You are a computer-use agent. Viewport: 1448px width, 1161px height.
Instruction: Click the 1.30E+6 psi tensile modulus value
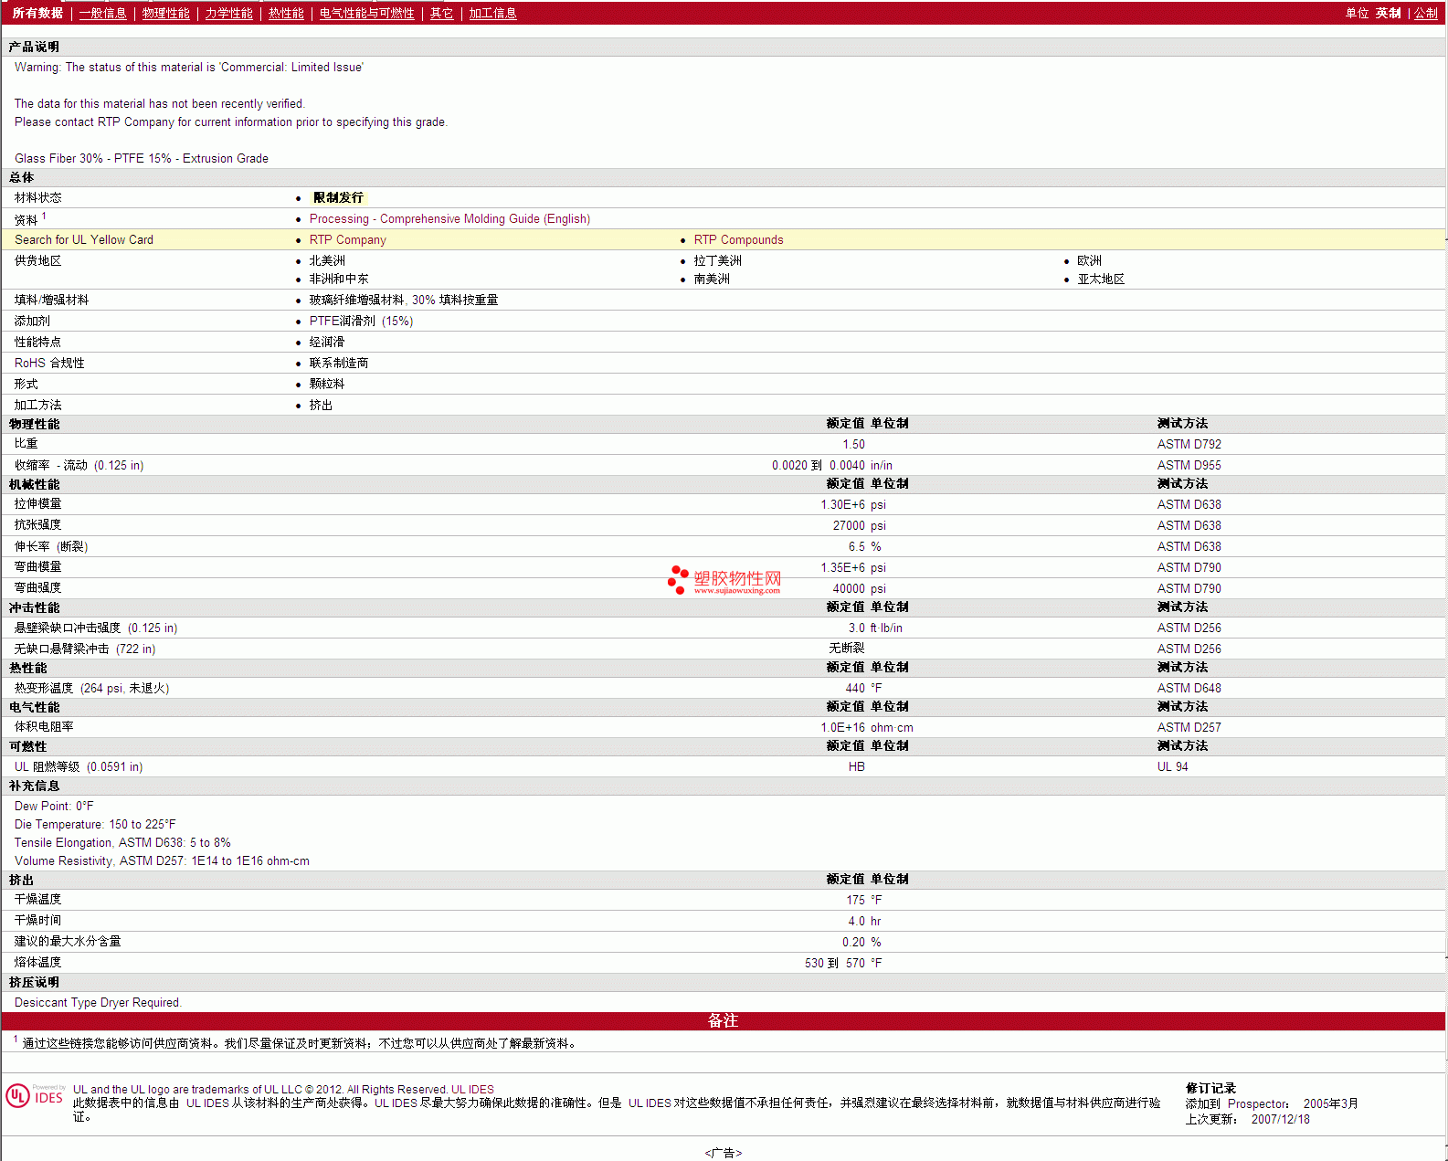click(x=853, y=504)
